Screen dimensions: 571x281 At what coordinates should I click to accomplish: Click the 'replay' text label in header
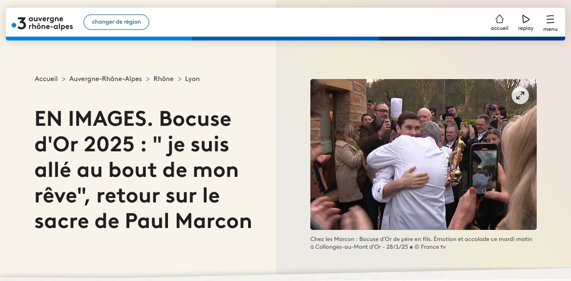click(526, 28)
